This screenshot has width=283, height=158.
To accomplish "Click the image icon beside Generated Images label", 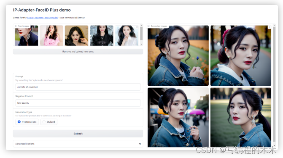I will click(148, 26).
